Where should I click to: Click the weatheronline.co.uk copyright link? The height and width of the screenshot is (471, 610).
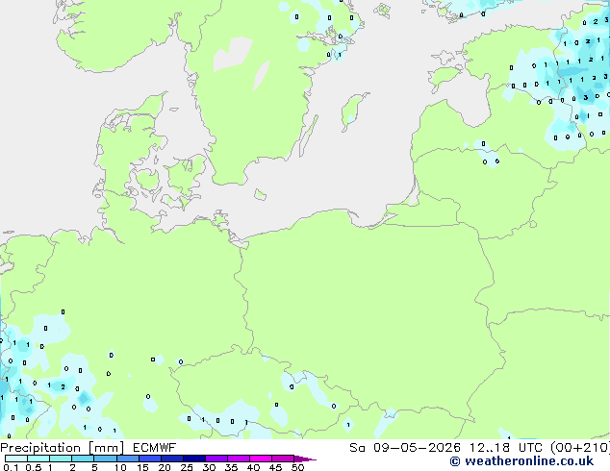click(x=521, y=461)
